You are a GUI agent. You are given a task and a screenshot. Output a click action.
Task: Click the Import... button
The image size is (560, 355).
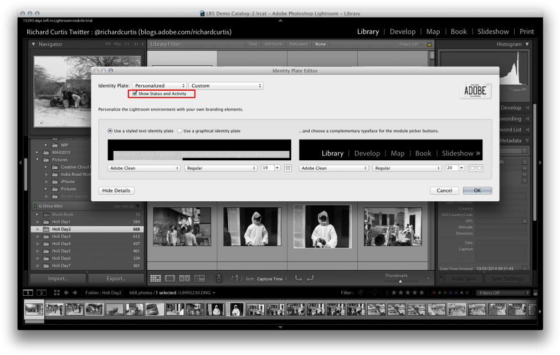58,278
